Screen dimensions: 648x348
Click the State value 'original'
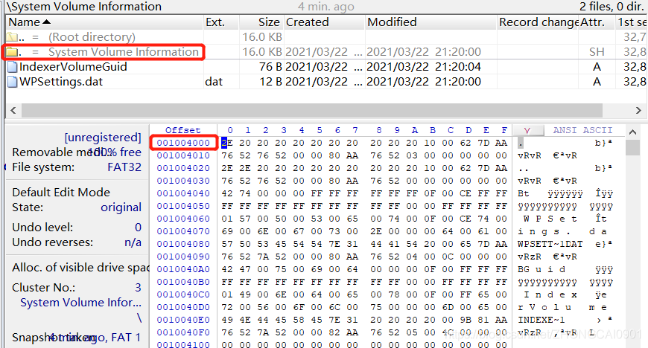(x=121, y=207)
